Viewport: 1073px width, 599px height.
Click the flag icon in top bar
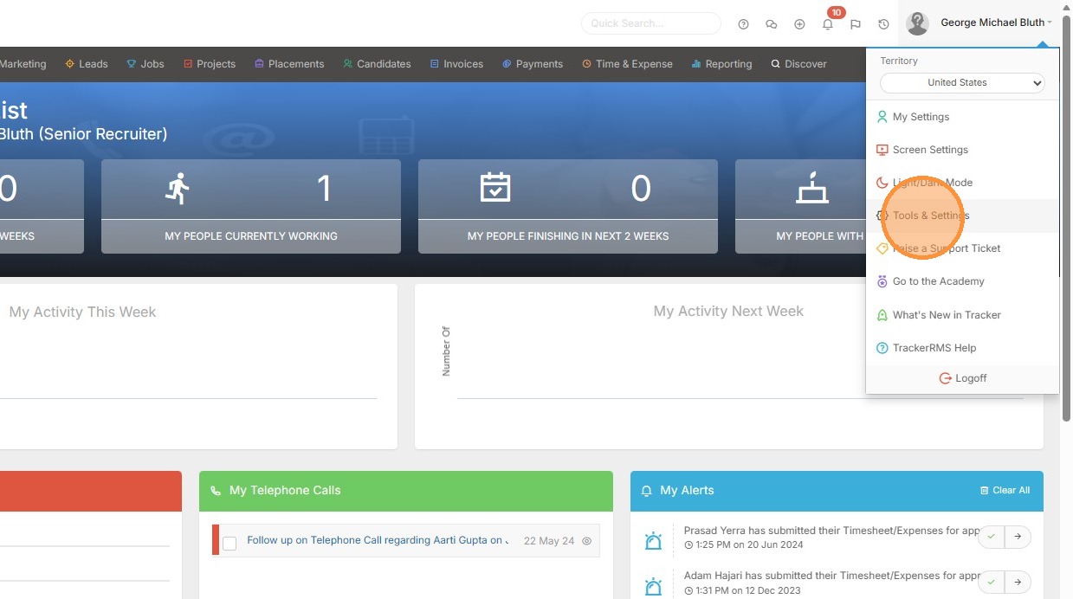point(856,24)
